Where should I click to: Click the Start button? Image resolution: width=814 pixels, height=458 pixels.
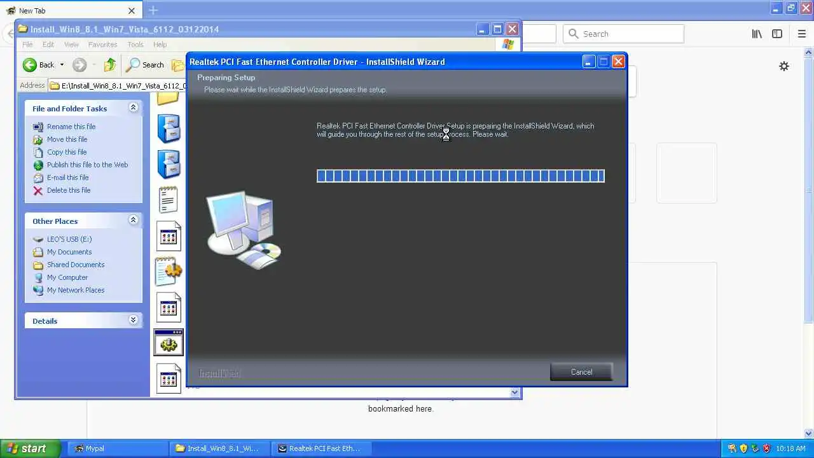click(30, 448)
